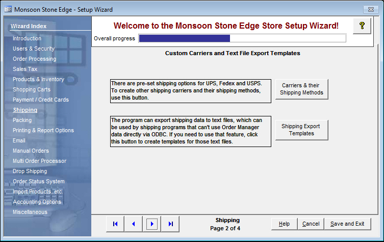
Task: Open Payment / Credit Cards section
Action: coord(41,100)
